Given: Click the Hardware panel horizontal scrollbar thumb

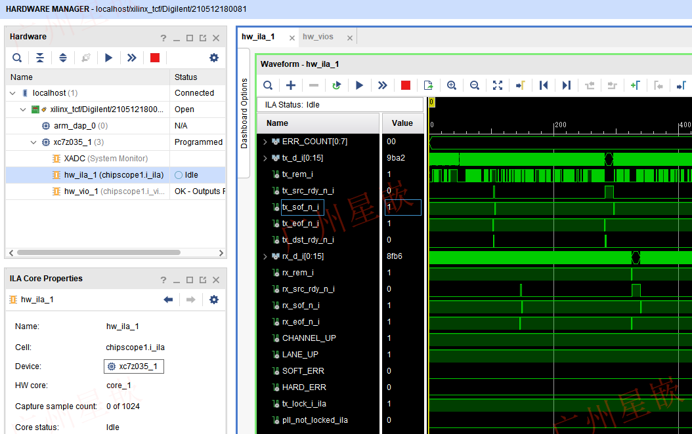Looking at the screenshot, I should click(x=98, y=252).
